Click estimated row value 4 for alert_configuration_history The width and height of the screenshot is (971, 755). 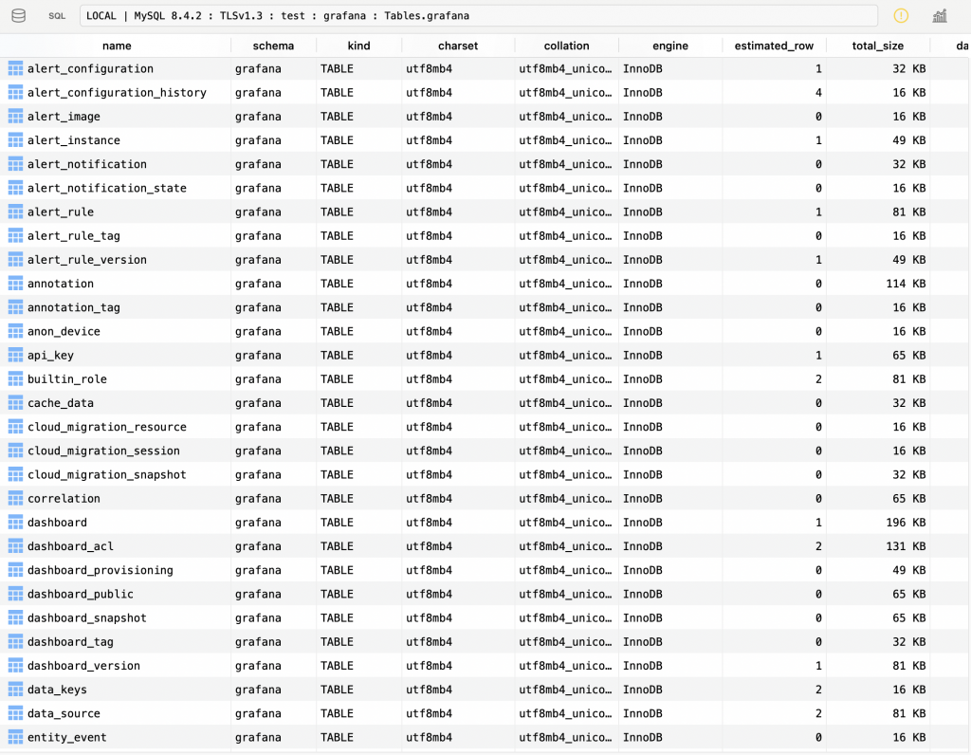[818, 93]
